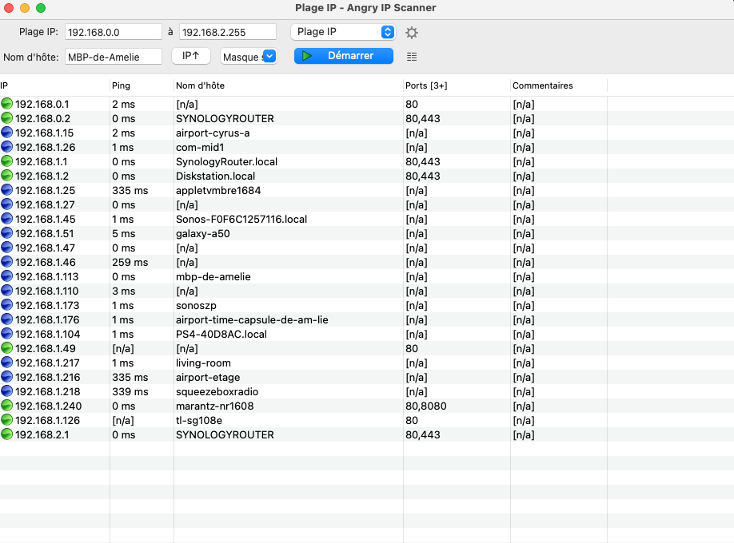
Task: Select hostname SynologyRouter.local
Action: [x=226, y=162]
